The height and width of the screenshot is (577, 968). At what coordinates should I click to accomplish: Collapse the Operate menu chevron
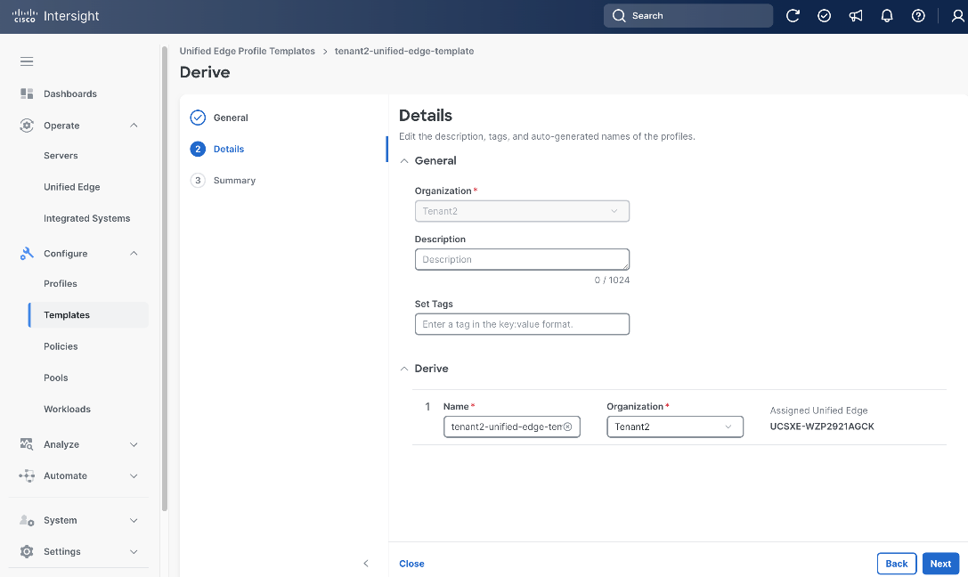[x=134, y=126]
